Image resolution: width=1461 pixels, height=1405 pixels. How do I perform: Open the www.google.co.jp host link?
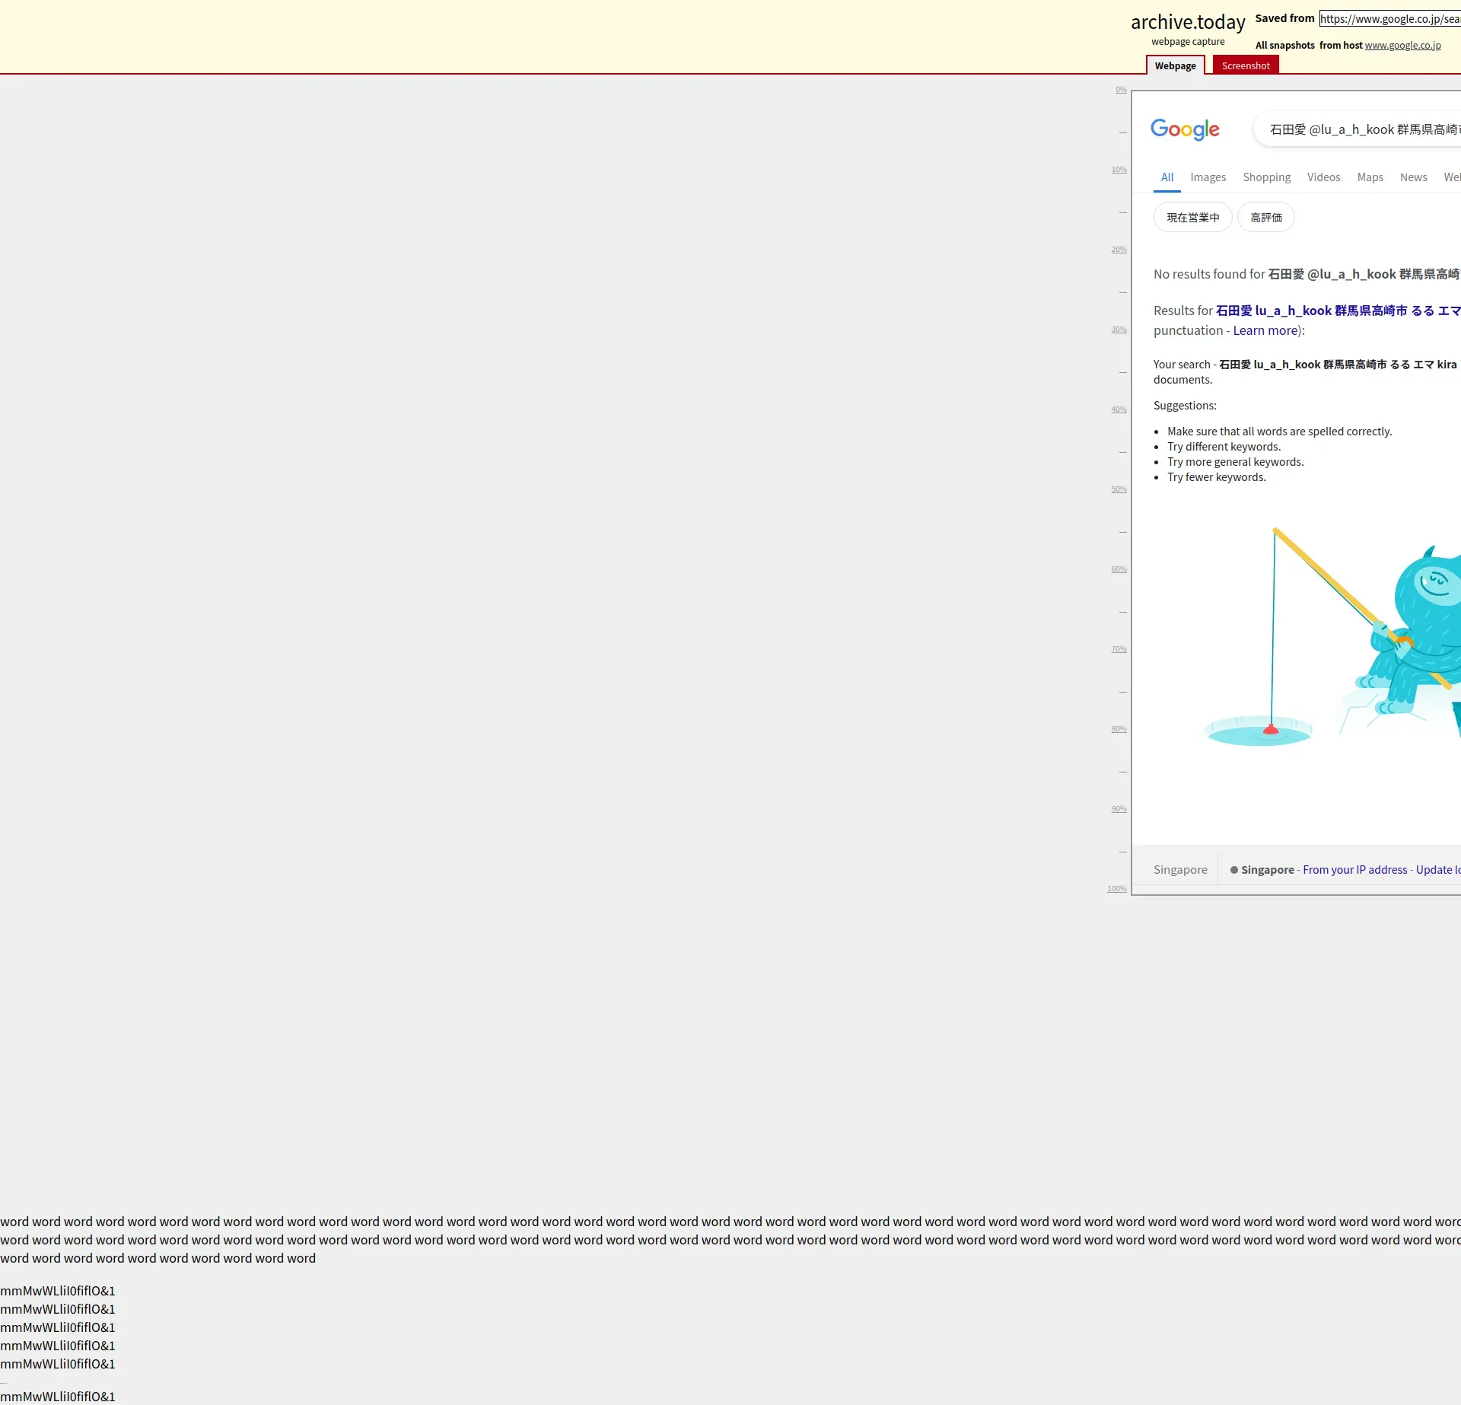tap(1402, 46)
